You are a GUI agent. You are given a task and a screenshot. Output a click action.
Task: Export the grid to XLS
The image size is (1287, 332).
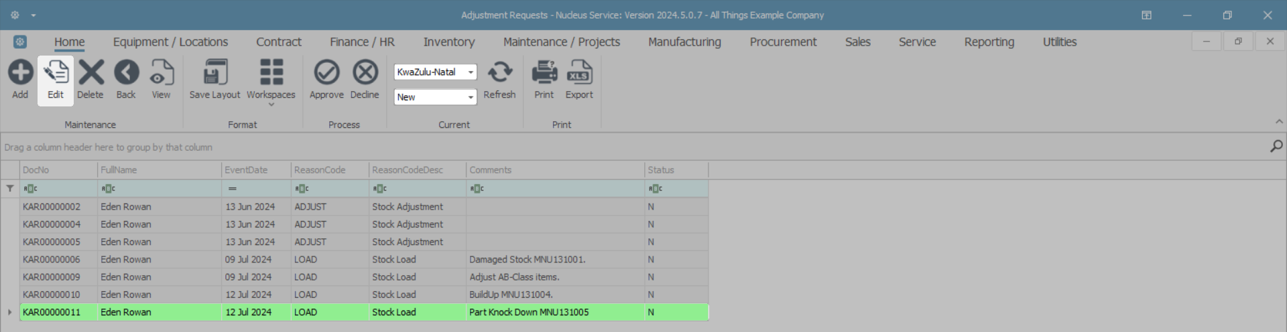coord(579,73)
